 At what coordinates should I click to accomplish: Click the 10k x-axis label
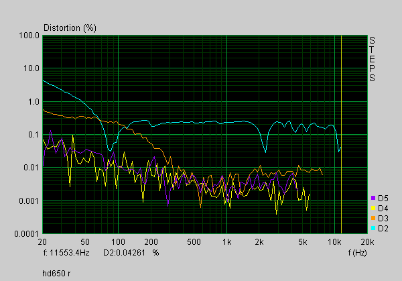click(334, 241)
